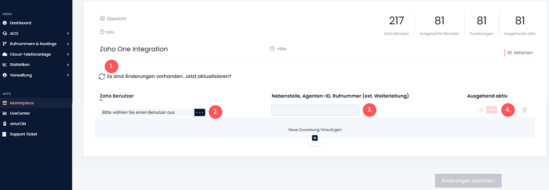Click the virtuFON phone icon
This screenshot has width=549, height=190.
tap(5, 124)
